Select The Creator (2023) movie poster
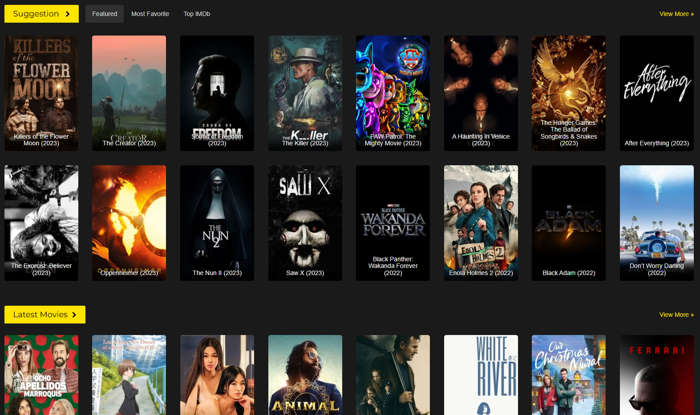The height and width of the screenshot is (415, 700). (129, 93)
